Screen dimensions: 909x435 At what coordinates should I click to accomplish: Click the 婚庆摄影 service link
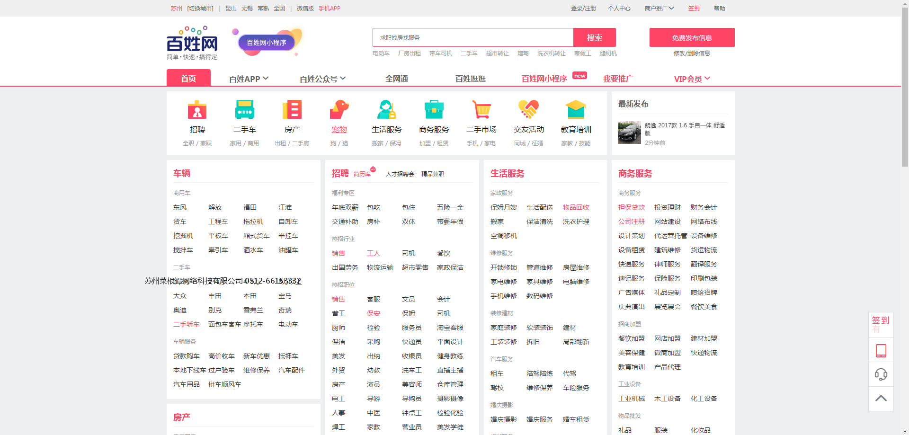click(x=504, y=419)
